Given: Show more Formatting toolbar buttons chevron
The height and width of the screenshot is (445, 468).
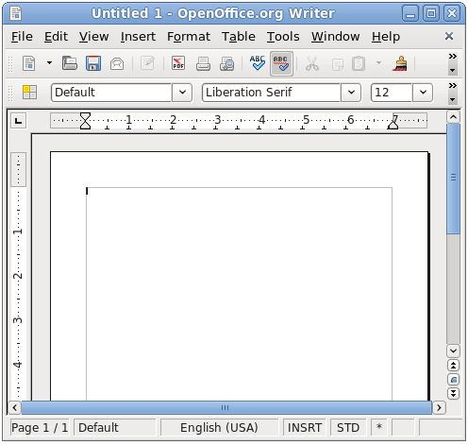Looking at the screenshot, I should [453, 86].
